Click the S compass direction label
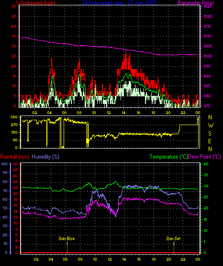The height and width of the screenshot is (266, 223). click(x=210, y=134)
